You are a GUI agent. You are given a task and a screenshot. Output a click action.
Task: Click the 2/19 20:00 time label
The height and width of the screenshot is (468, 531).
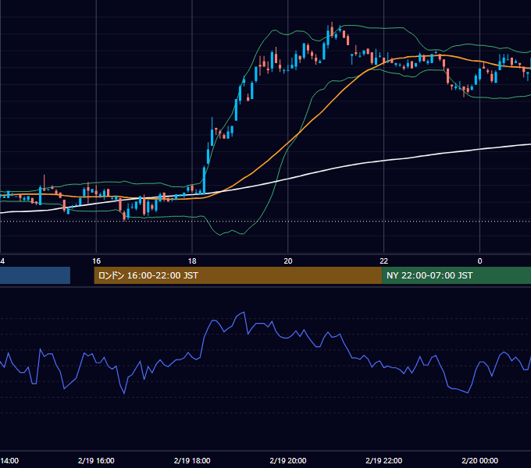pyautogui.click(x=288, y=460)
